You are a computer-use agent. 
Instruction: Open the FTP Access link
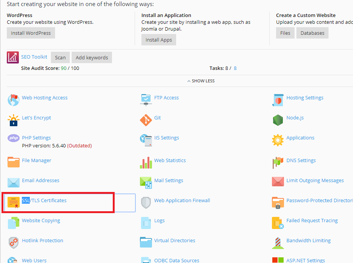166,98
